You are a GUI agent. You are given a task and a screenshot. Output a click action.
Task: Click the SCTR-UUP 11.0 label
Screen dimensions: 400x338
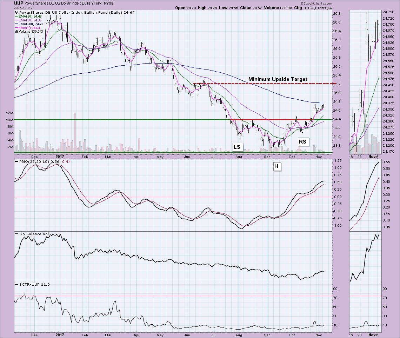[32, 284]
